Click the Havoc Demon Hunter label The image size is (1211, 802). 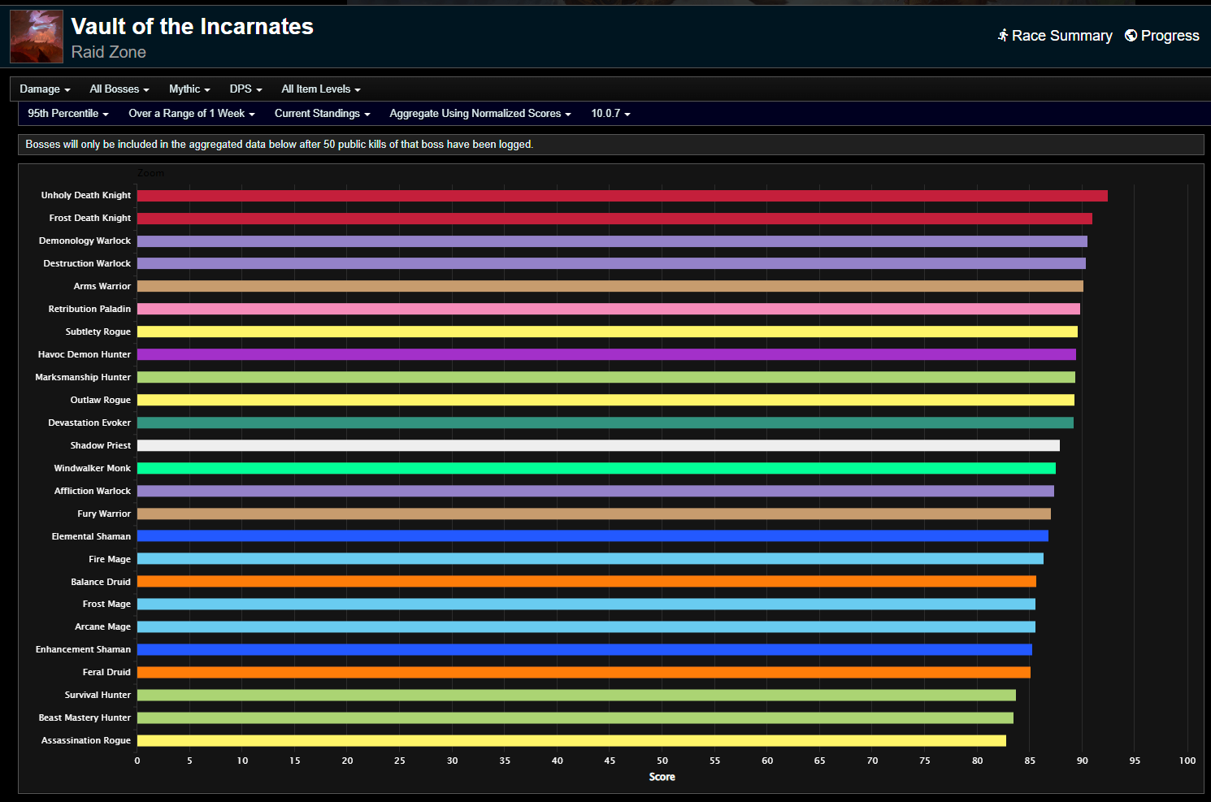[x=85, y=355]
